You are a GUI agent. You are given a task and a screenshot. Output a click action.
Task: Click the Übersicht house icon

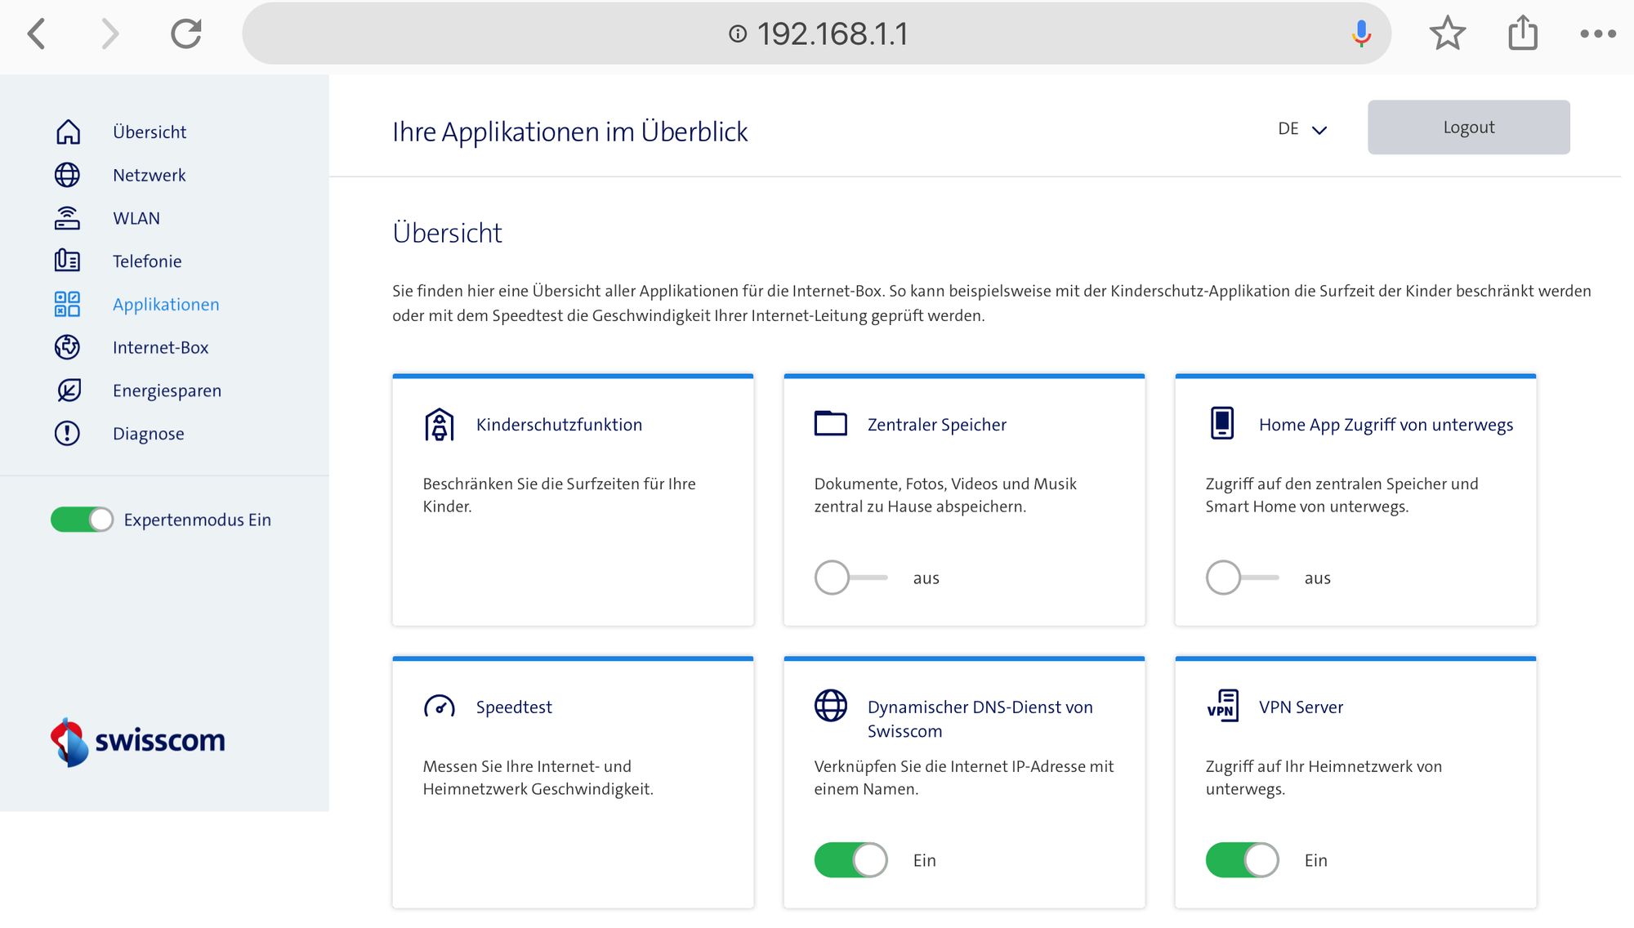pos(68,132)
